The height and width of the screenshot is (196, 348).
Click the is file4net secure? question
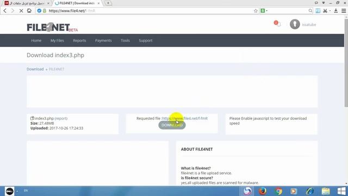[x=197, y=178]
